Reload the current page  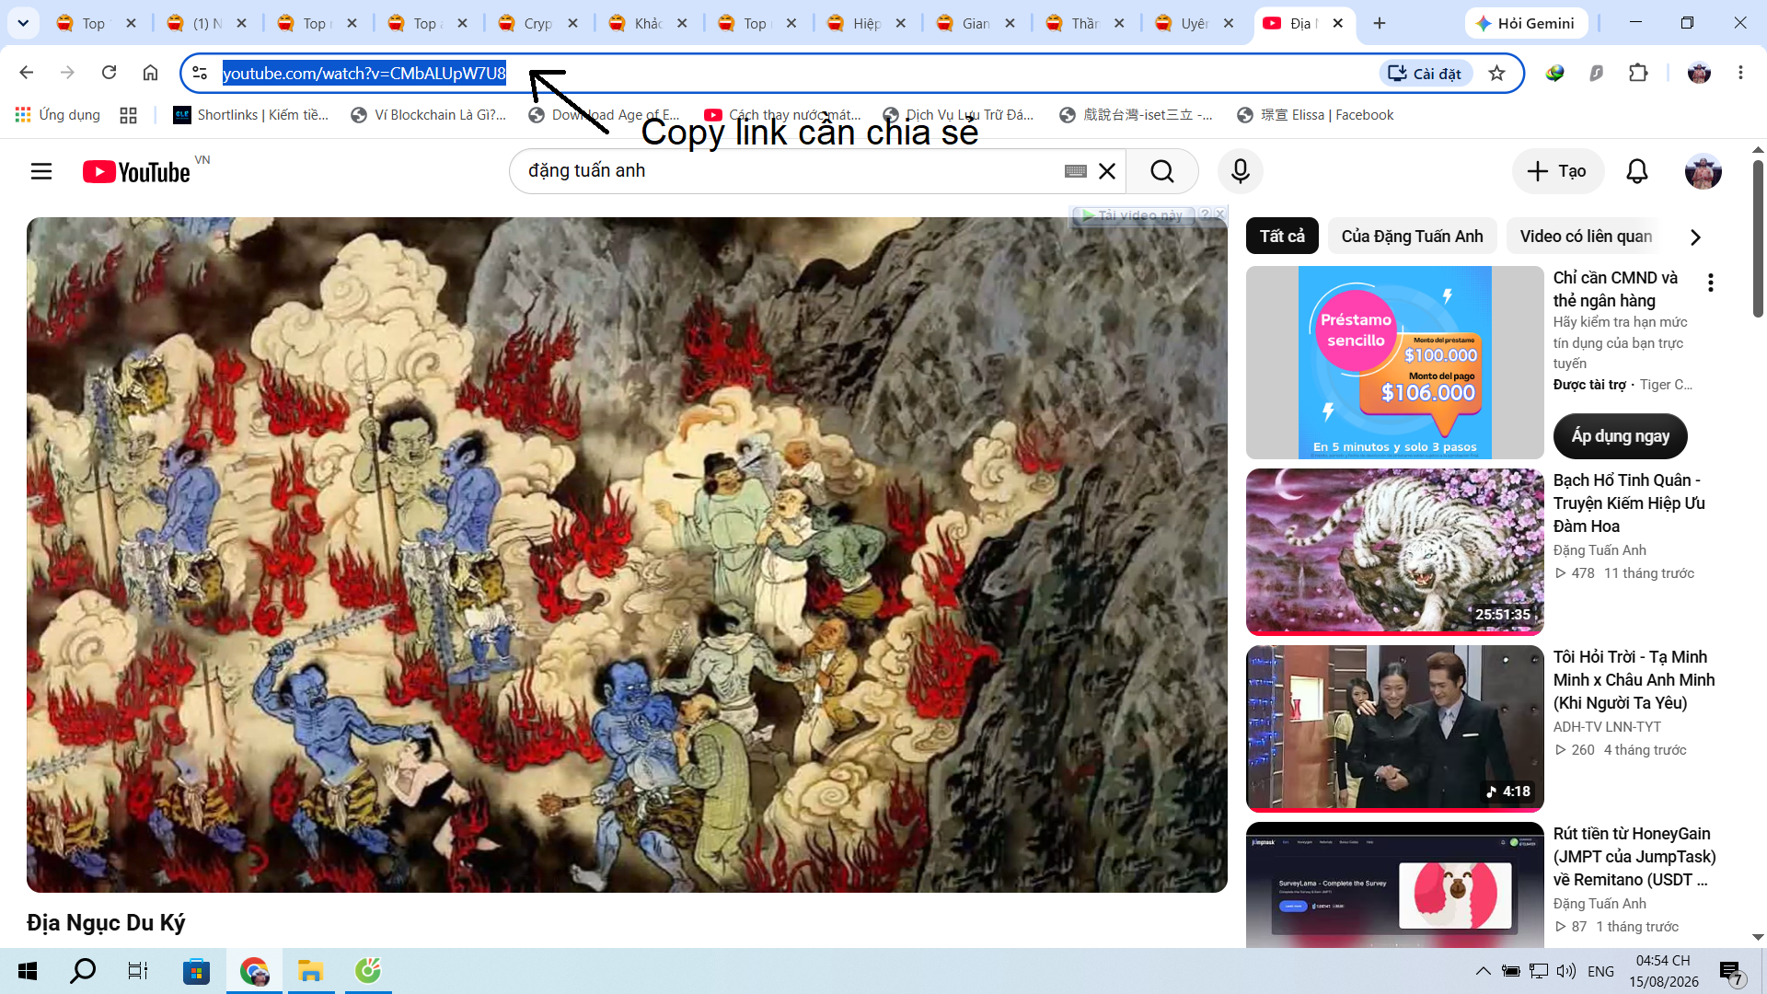[x=109, y=73]
